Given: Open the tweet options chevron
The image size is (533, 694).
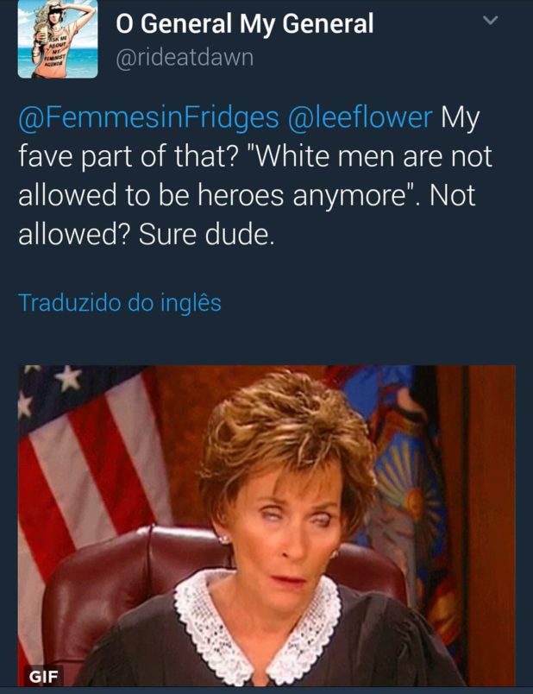Looking at the screenshot, I should [491, 22].
